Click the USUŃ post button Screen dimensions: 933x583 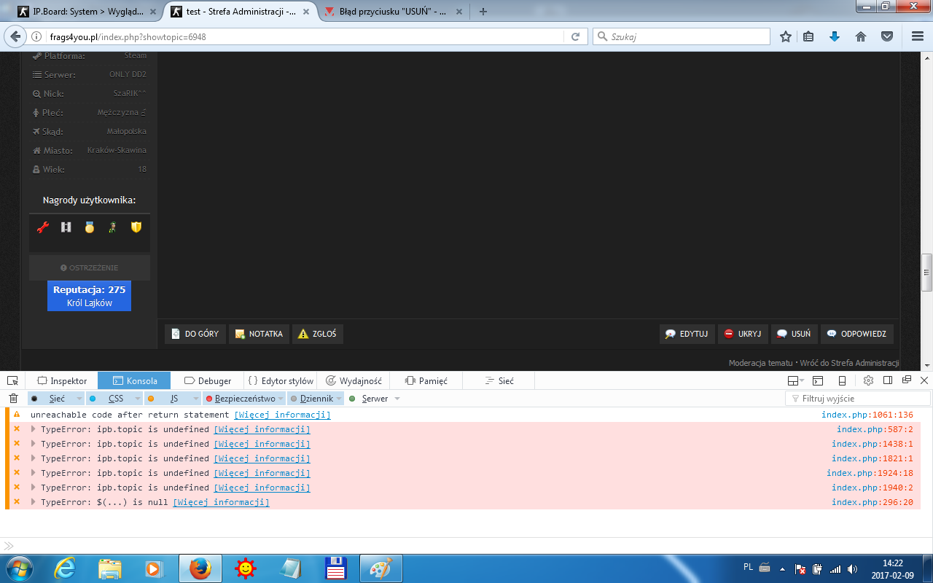[x=794, y=334]
